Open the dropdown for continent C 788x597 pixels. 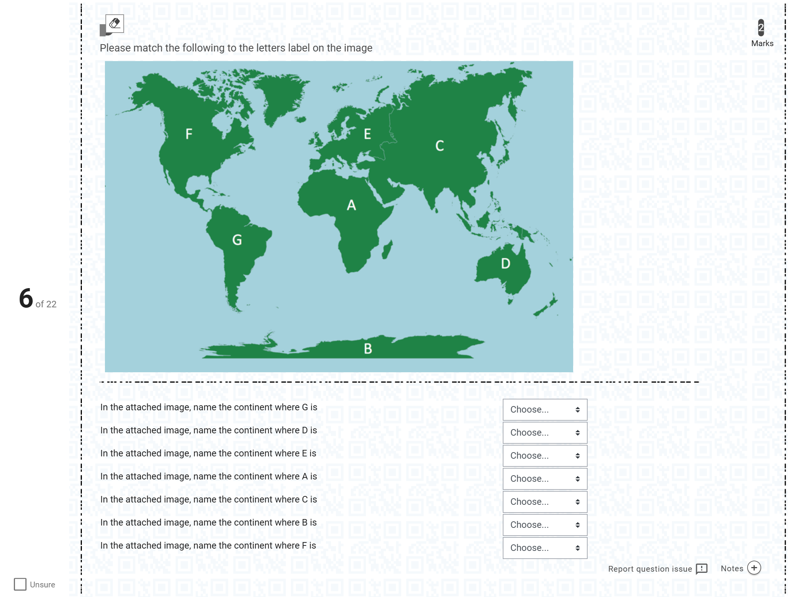(545, 502)
